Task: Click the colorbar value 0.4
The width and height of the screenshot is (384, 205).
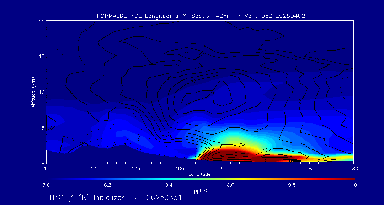Action: (x=169, y=185)
